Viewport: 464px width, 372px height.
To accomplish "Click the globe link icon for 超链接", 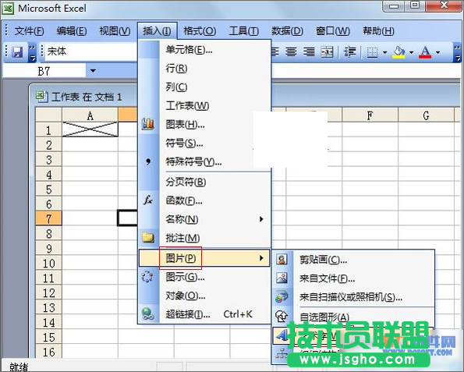I will tap(147, 314).
